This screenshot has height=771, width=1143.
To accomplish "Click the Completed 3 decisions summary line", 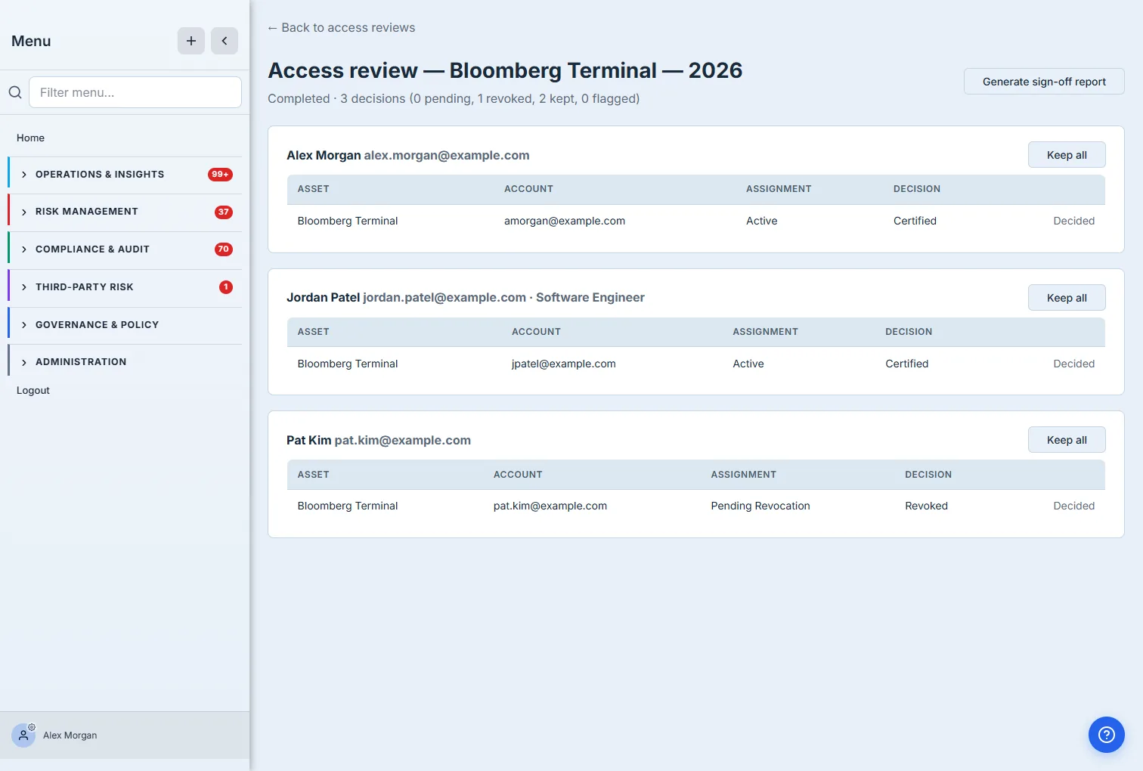I will 454,98.
